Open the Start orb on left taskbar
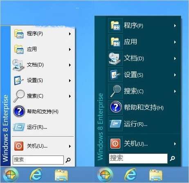 pyautogui.click(x=11, y=175)
